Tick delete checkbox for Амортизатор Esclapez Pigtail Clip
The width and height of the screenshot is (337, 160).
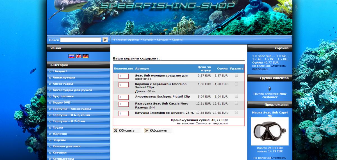pyautogui.click(x=236, y=96)
